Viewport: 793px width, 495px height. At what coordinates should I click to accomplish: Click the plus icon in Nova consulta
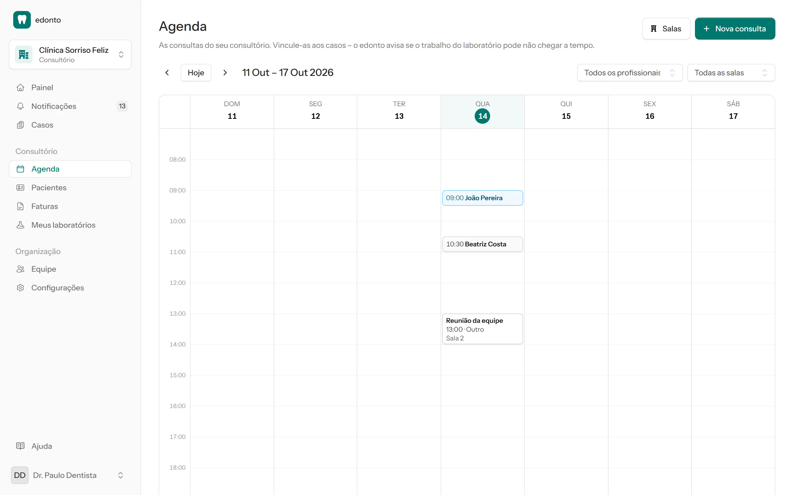(x=707, y=29)
